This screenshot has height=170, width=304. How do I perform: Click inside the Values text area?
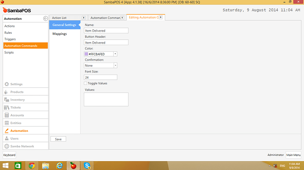[x=106, y=99]
